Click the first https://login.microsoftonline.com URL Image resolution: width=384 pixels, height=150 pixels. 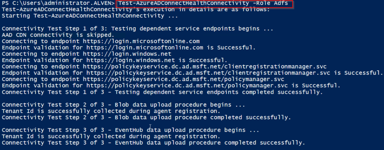point(141,41)
